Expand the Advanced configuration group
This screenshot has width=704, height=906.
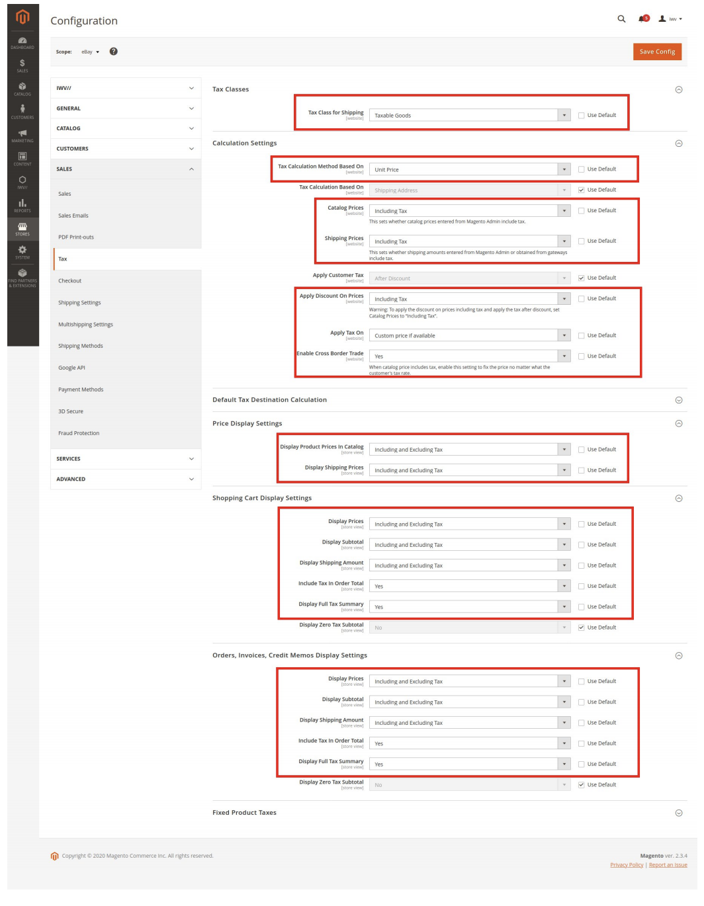click(x=126, y=479)
